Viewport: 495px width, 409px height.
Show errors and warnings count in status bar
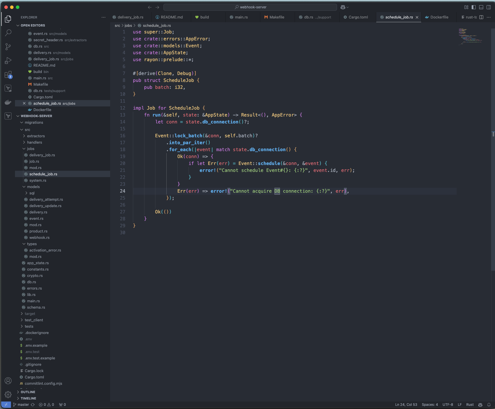pyautogui.click(x=46, y=405)
